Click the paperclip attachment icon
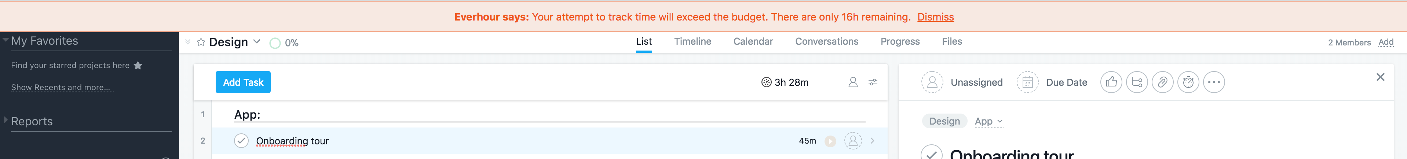Viewport: 1407px width, 159px height. click(1162, 82)
